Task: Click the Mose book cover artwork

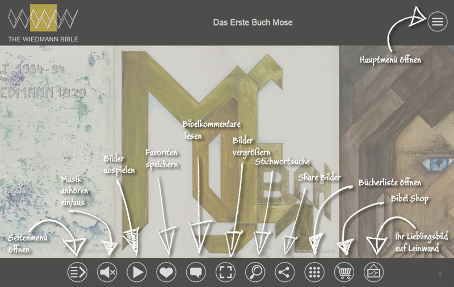Action: pyautogui.click(x=226, y=151)
